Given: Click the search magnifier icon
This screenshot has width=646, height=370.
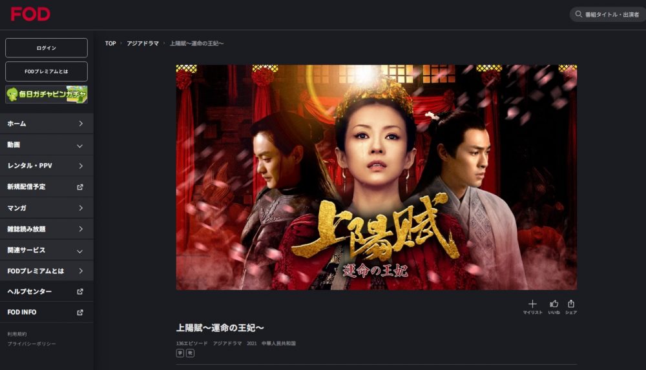Looking at the screenshot, I should [x=578, y=14].
